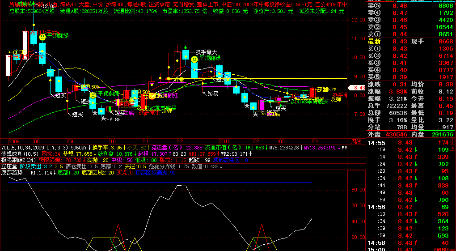
Task: Click the 获利盘:10.876 value
Action: [x=114, y=154]
